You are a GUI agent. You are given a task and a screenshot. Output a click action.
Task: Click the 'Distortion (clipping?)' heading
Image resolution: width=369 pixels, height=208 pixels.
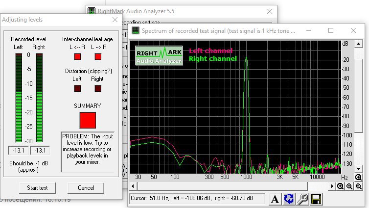click(x=89, y=71)
